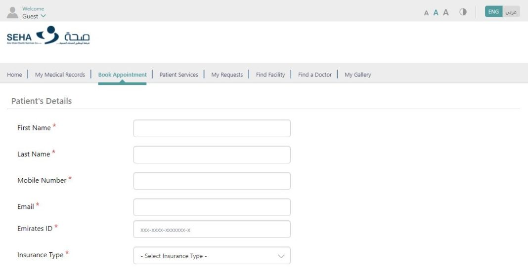Open the Home tab
Screen dimensions: 528x276
[x=14, y=75]
